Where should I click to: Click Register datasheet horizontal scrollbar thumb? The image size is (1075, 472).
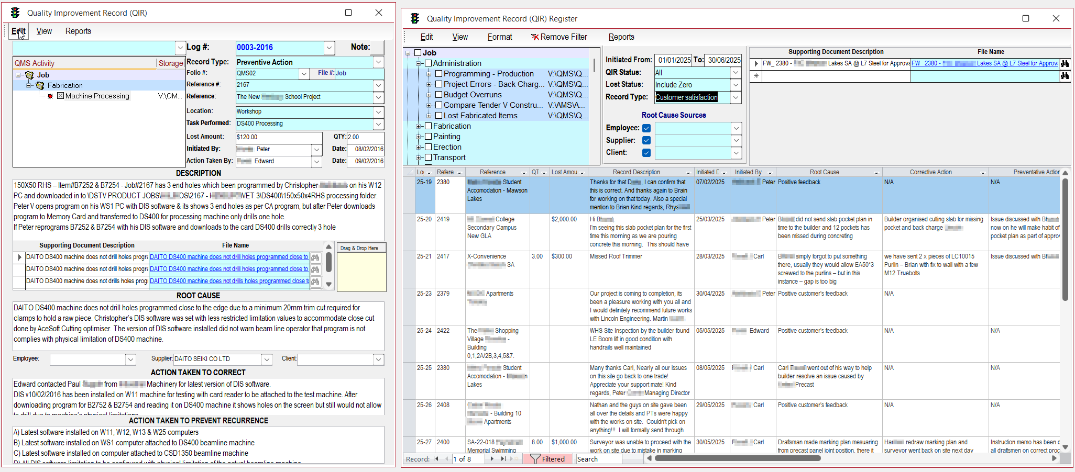pos(738,458)
